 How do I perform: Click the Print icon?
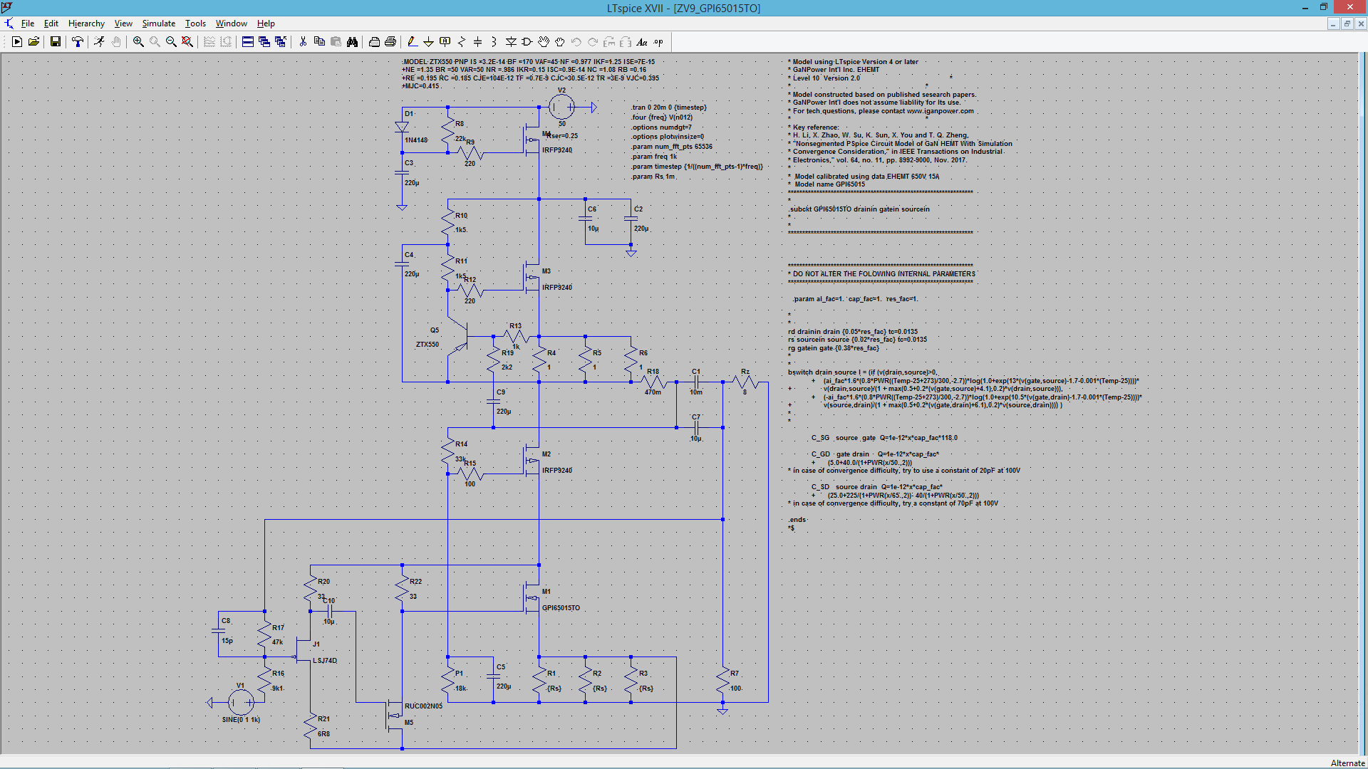point(390,42)
